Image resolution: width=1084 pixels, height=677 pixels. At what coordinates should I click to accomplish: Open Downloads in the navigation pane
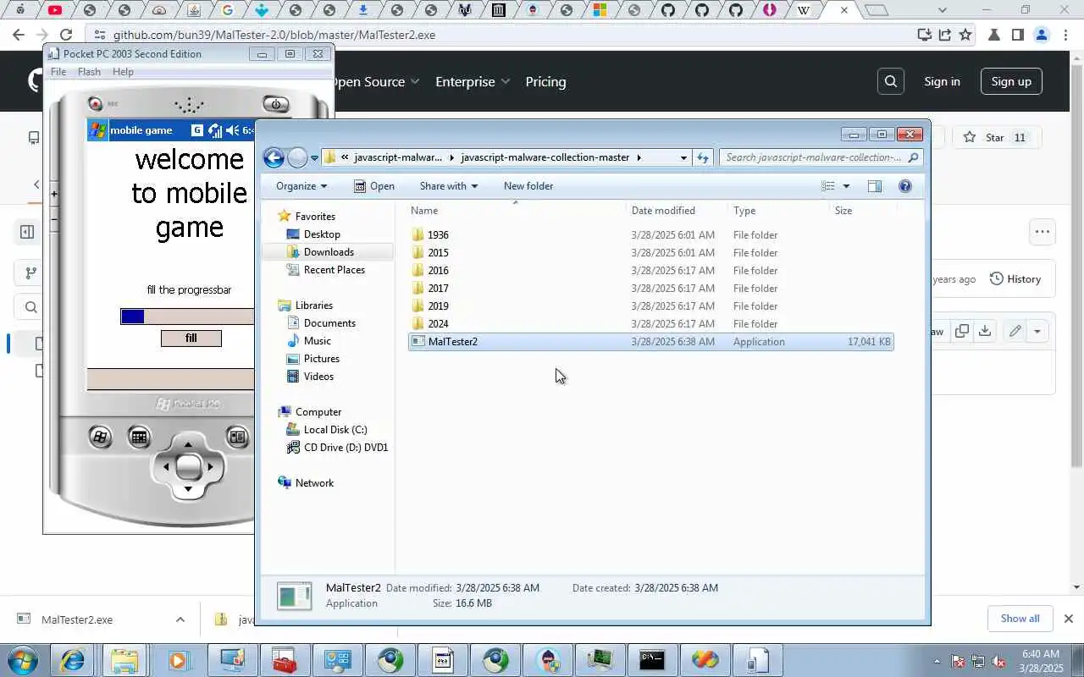329,252
